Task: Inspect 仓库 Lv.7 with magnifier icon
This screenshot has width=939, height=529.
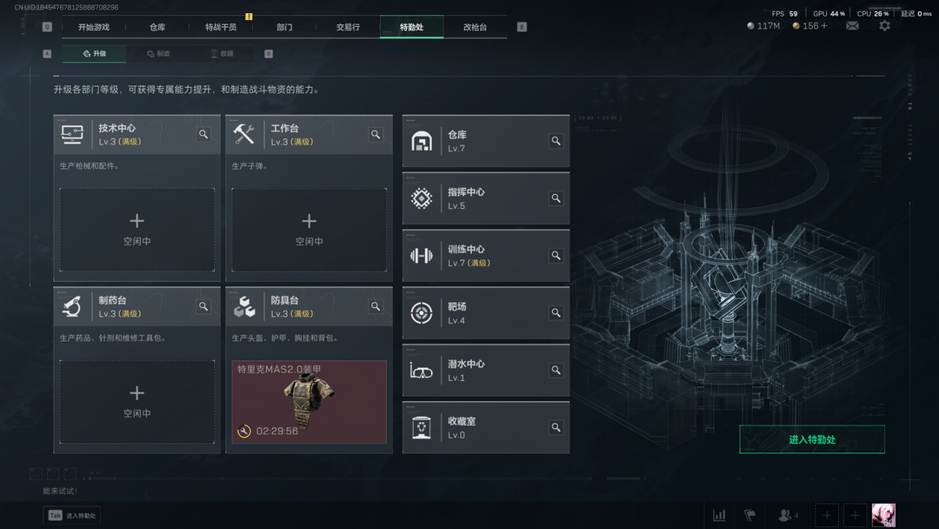Action: coord(556,141)
